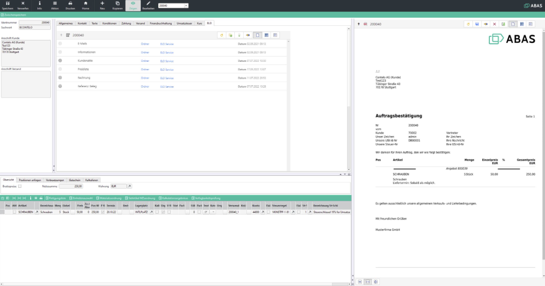Switch to the Finanzbuchhaltung tab
Viewport: 545px width, 286px height.
pos(160,23)
